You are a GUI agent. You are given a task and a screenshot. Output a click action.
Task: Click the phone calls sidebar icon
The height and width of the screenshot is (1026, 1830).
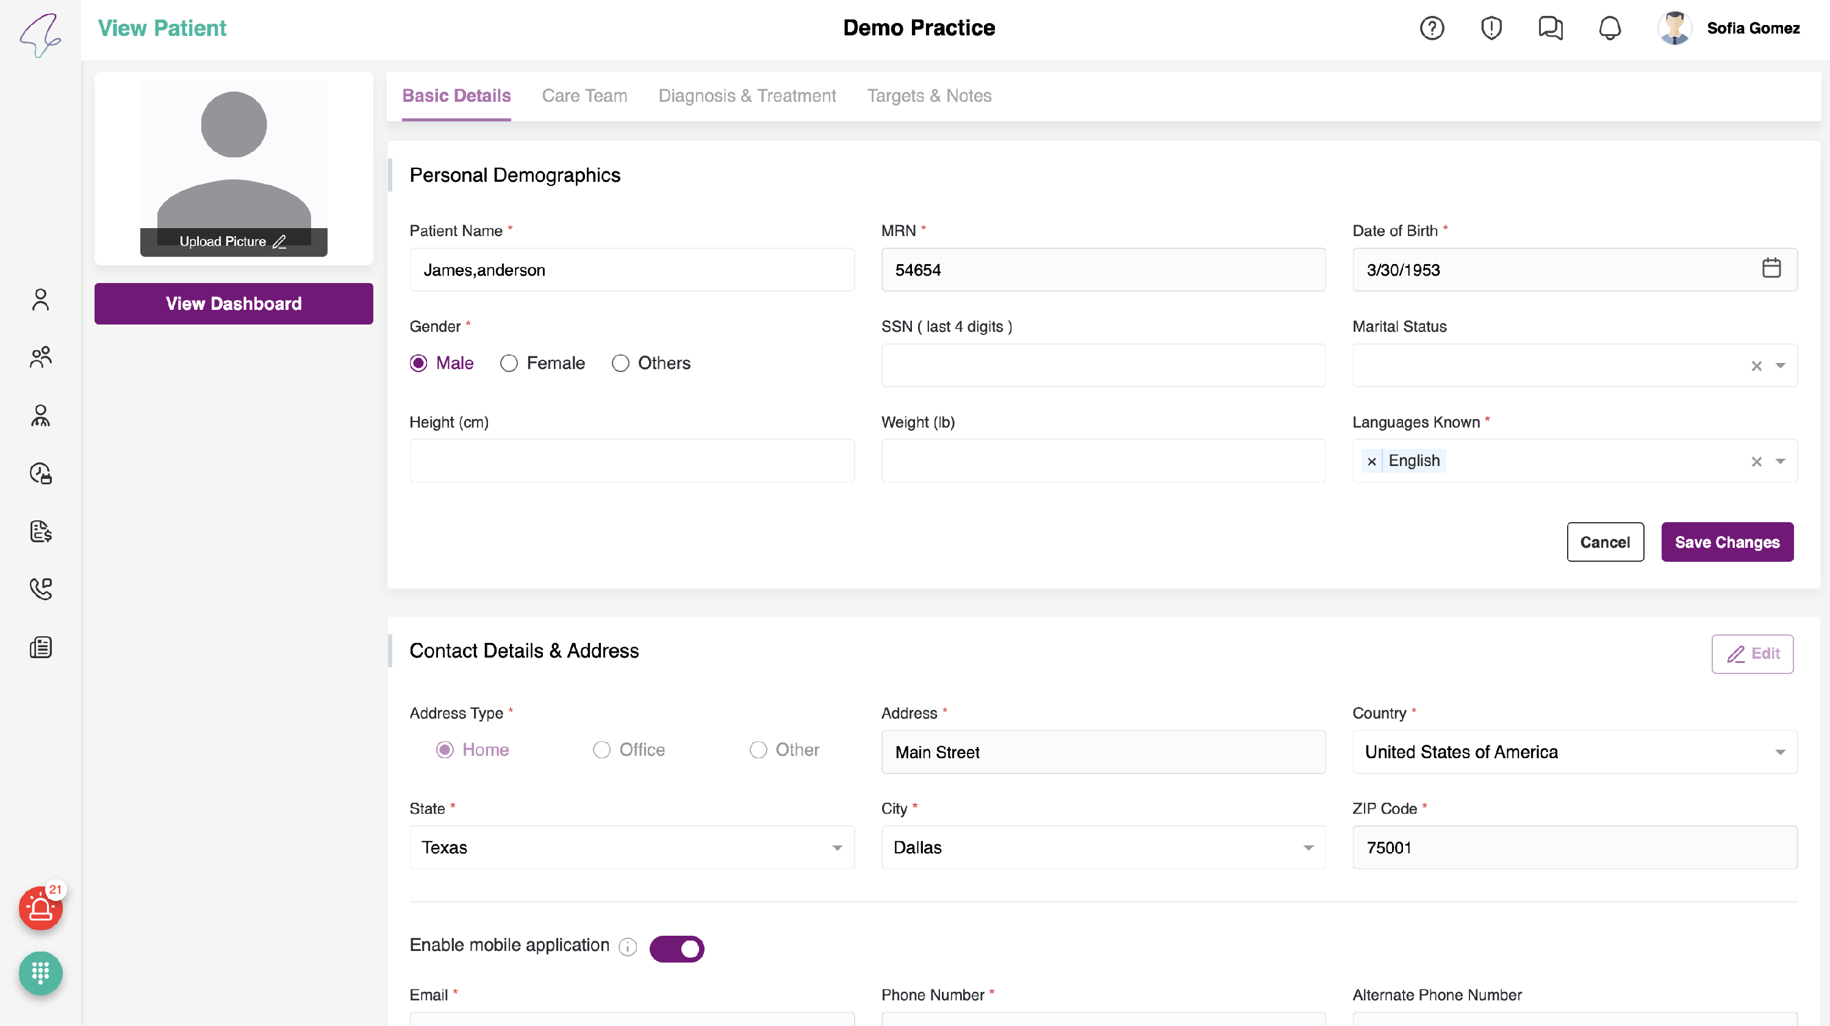click(40, 588)
